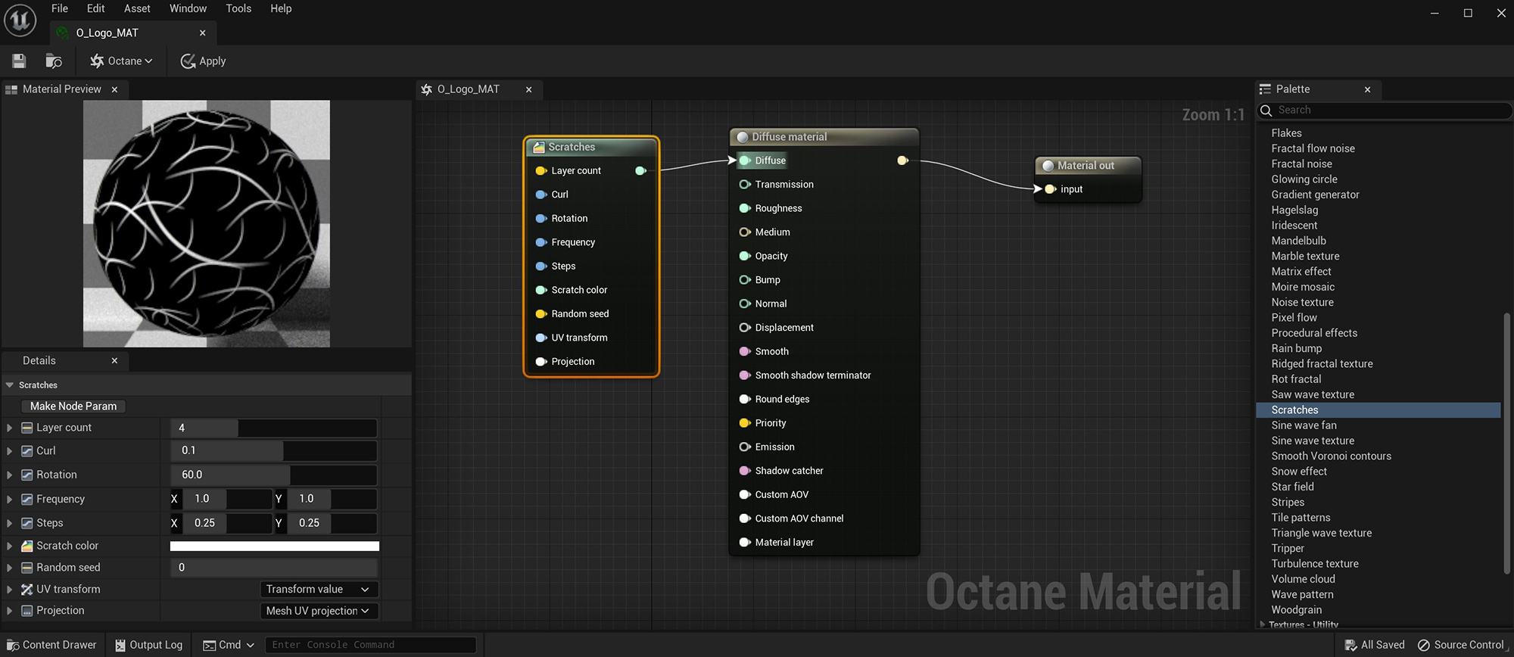The height and width of the screenshot is (657, 1514).
Task: Open the UV transform Transform value dropdown
Action: point(319,589)
